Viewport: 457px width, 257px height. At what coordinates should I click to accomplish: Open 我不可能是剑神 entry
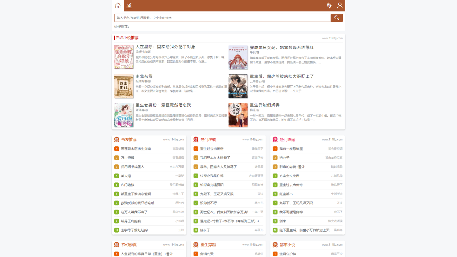(291, 212)
